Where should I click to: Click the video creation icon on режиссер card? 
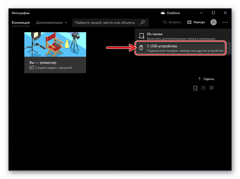(32, 67)
